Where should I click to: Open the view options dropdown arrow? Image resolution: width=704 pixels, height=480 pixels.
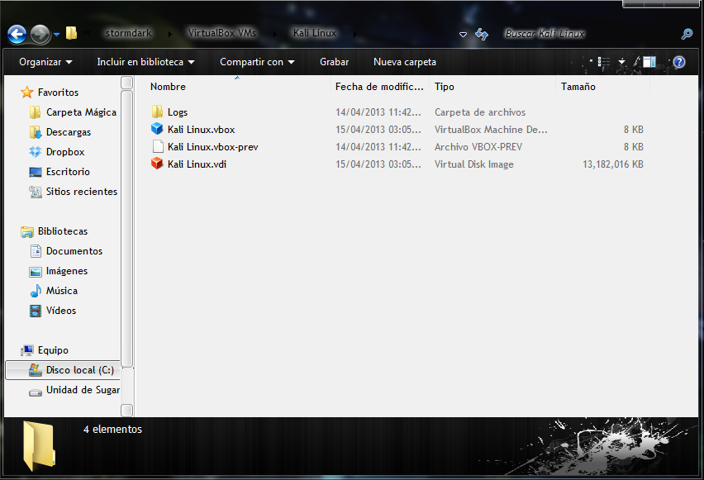(x=622, y=62)
